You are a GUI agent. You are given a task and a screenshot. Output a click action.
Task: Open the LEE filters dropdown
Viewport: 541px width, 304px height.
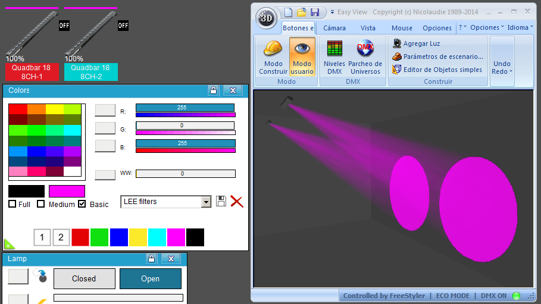(206, 202)
